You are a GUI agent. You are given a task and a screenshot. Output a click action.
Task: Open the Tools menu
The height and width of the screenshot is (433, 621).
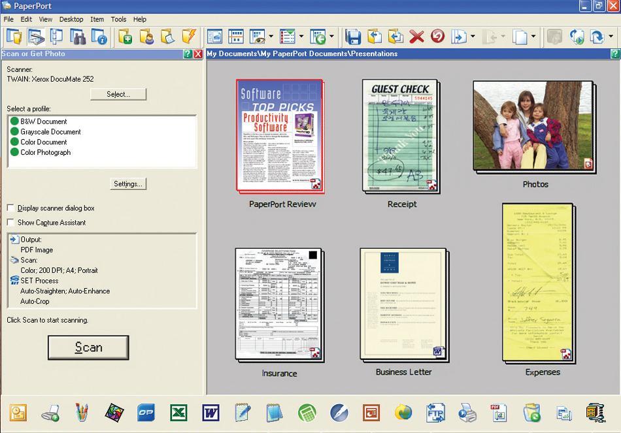point(118,19)
